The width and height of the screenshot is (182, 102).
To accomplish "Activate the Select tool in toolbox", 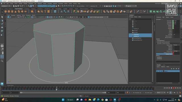I will (2, 17).
